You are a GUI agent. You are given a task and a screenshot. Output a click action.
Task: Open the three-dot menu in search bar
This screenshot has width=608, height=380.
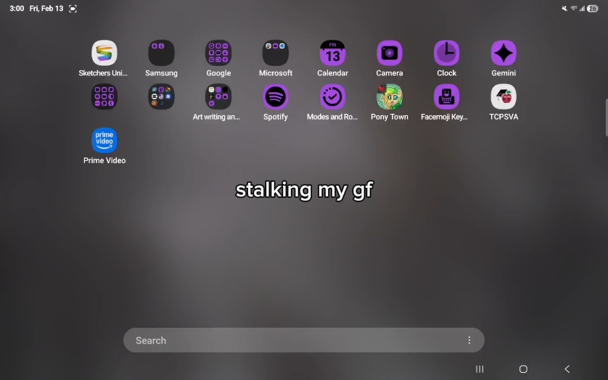point(469,340)
